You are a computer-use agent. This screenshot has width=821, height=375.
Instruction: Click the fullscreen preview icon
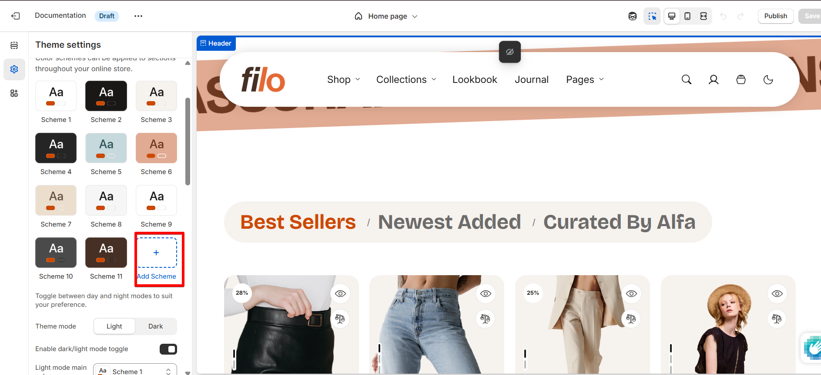click(704, 16)
